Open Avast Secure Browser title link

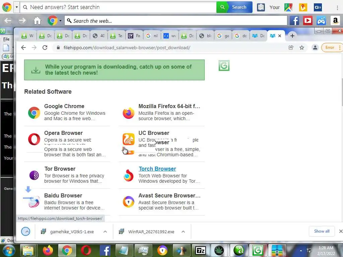(x=169, y=195)
